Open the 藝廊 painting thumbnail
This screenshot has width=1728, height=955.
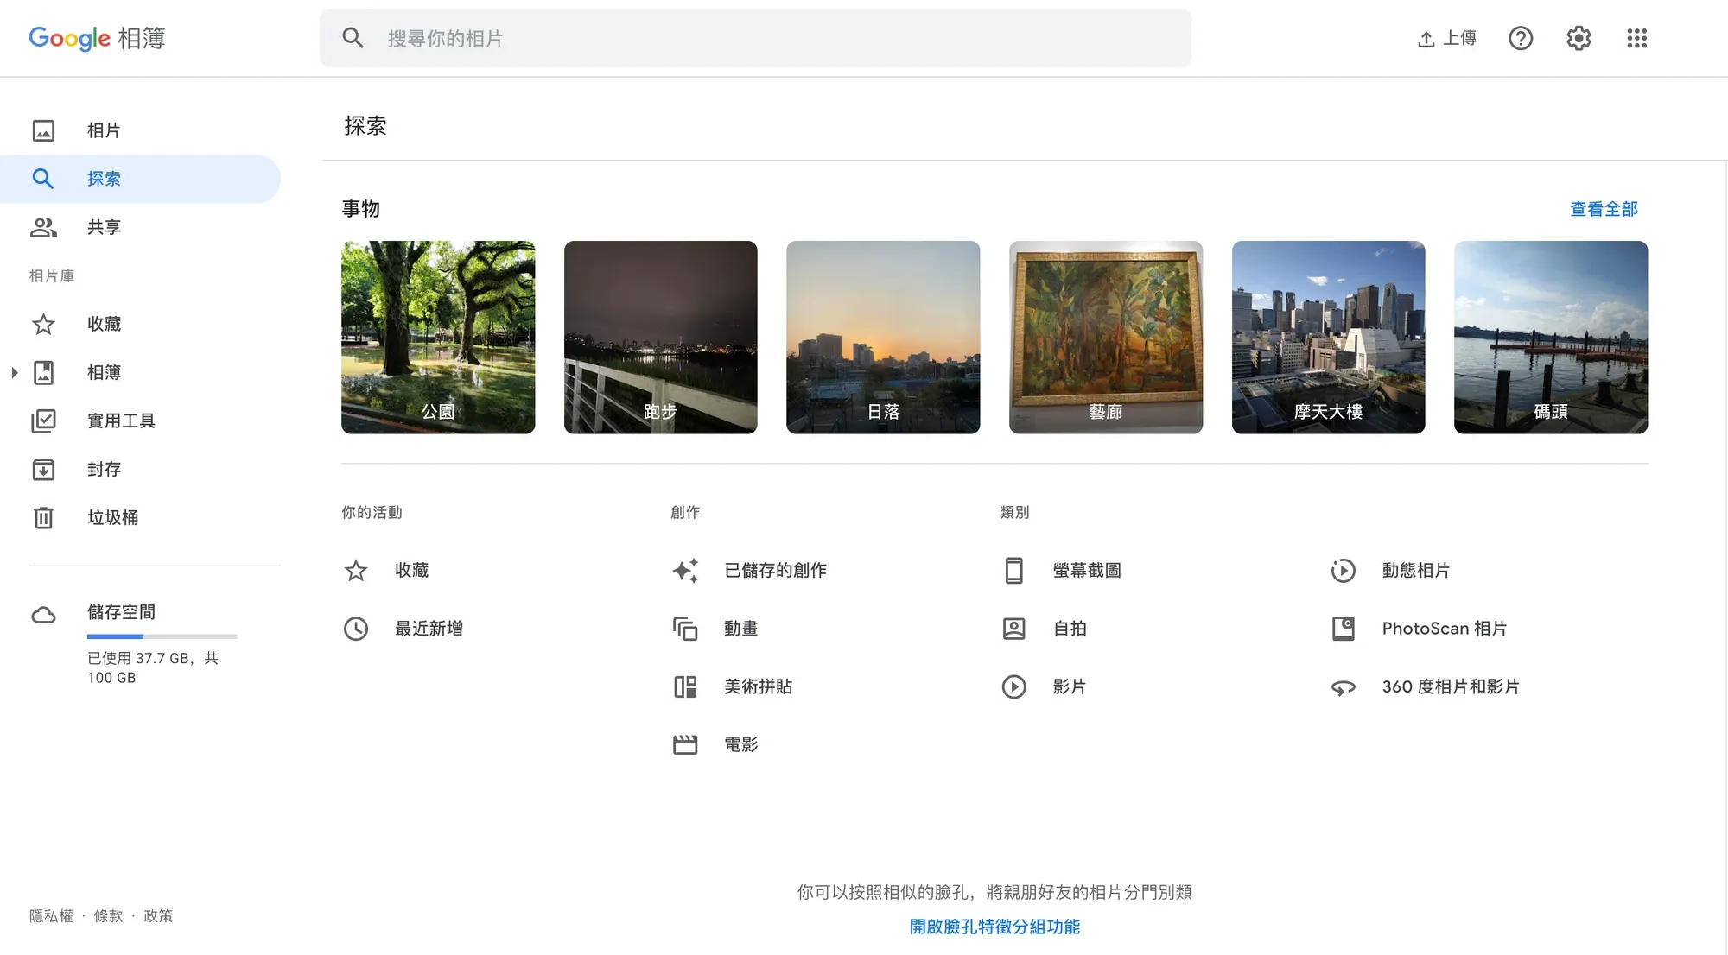click(x=1106, y=337)
